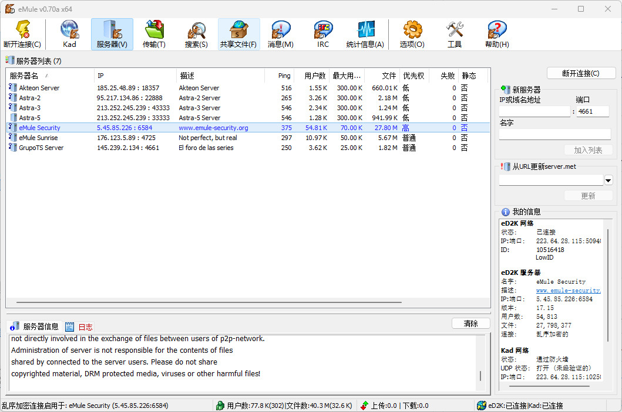This screenshot has width=622, height=412.
Task: Select the IP cell 95.217.134.86 : 22888
Action: tap(129, 97)
